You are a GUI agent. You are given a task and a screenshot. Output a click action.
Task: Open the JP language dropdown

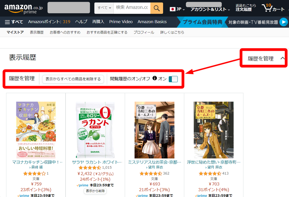point(177,9)
